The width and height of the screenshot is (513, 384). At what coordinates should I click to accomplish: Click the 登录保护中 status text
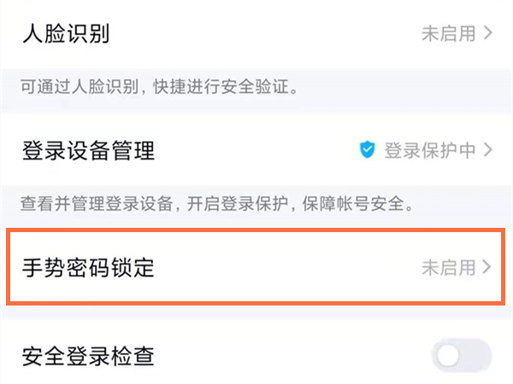point(428,151)
